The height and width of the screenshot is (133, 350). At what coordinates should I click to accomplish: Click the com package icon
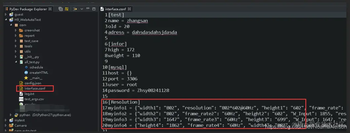[16, 25]
